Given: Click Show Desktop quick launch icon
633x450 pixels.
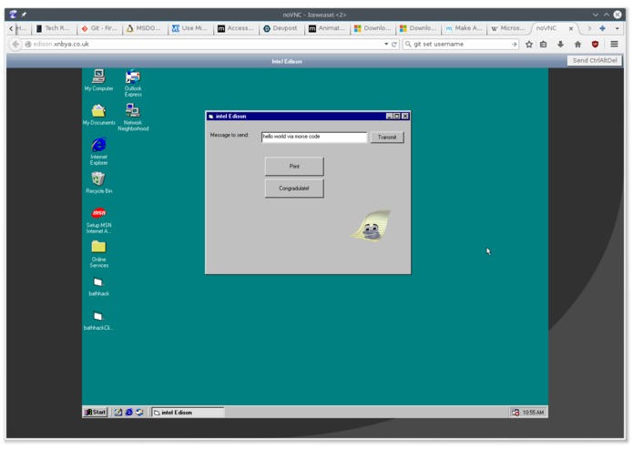Looking at the screenshot, I should (117, 412).
